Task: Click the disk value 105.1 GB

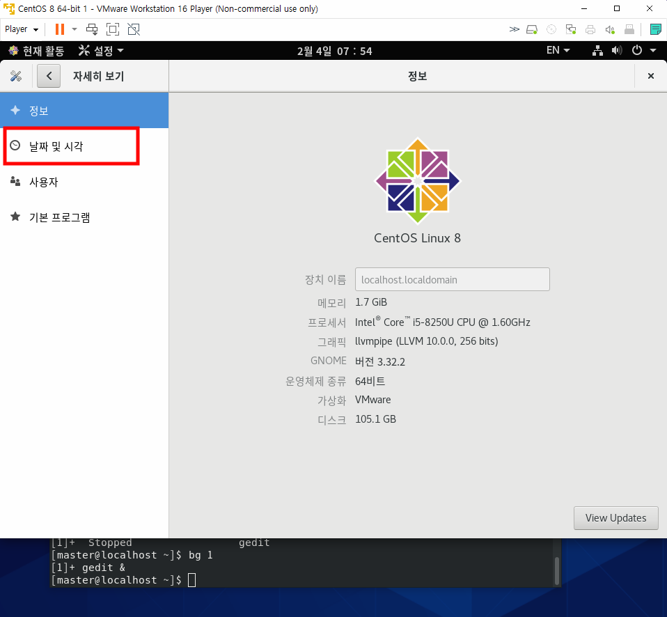Action: point(375,419)
